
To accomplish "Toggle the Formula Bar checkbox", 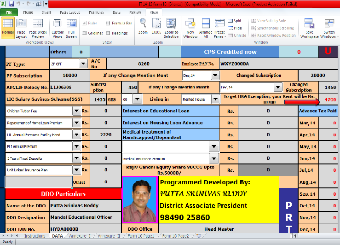I will 108,23.
